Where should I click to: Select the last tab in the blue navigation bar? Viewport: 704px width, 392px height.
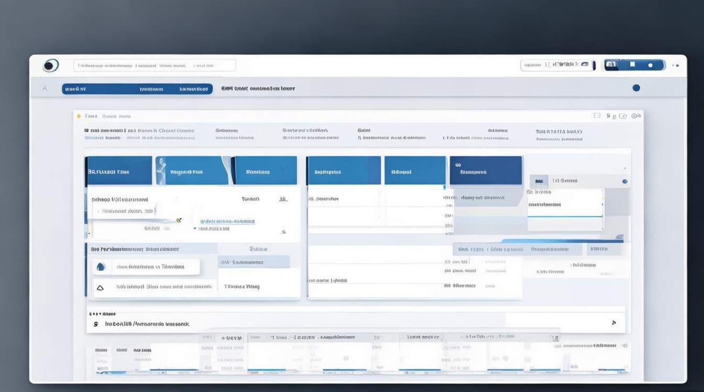194,89
